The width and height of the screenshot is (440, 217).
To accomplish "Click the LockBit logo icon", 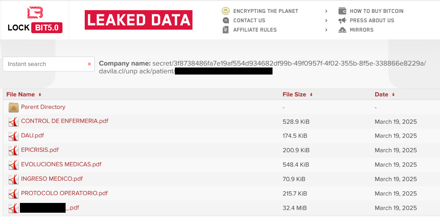I will pyautogui.click(x=35, y=12).
